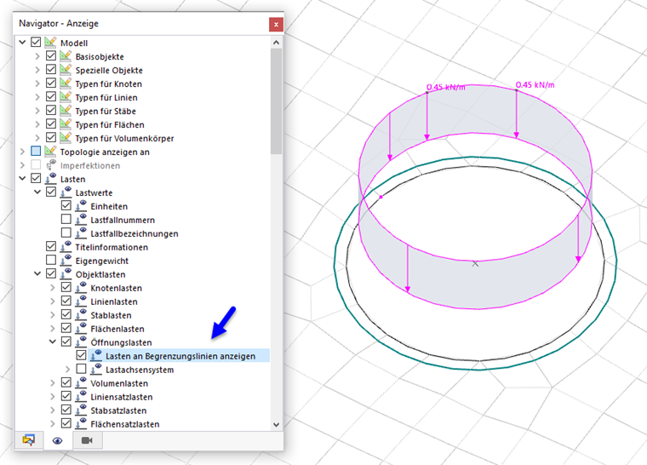Click the Lastachsensystem load icon
Viewport: 647px width, 465px height.
click(x=96, y=370)
